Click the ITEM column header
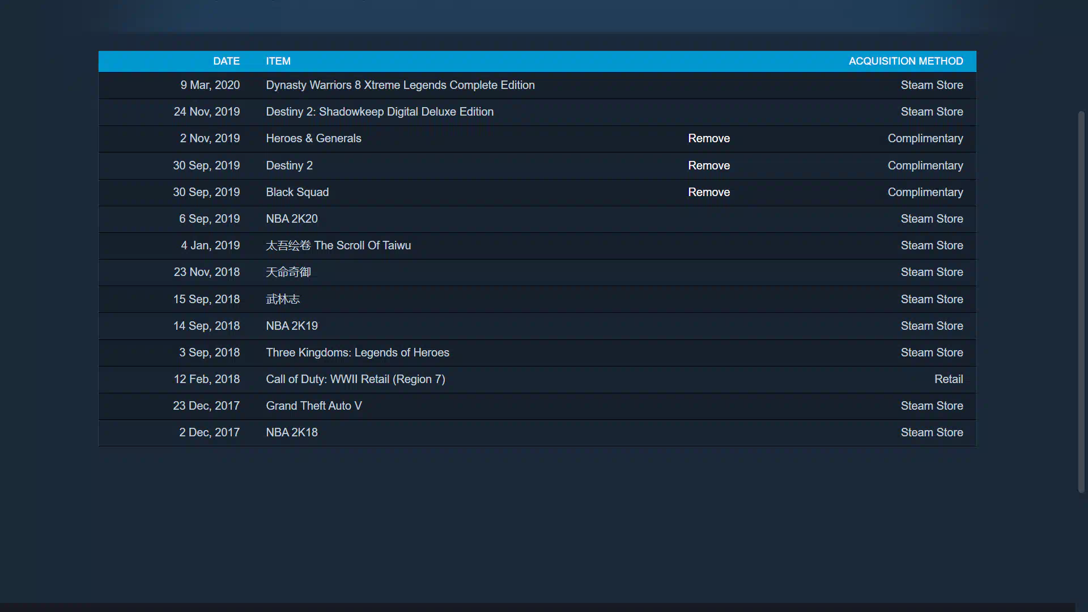1088x612 pixels. 278,61
